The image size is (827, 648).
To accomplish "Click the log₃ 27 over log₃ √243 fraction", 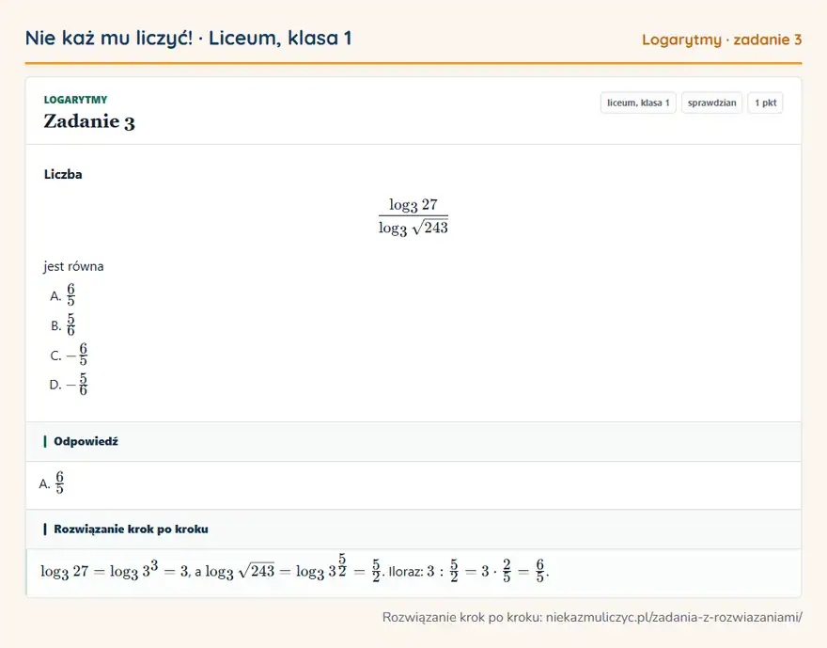I will [413, 216].
